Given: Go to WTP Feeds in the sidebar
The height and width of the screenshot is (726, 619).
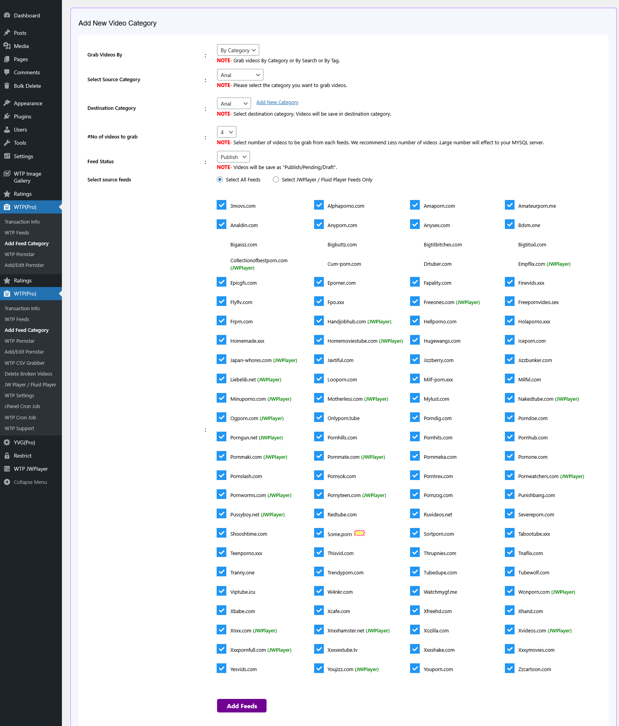Looking at the screenshot, I should click(17, 232).
